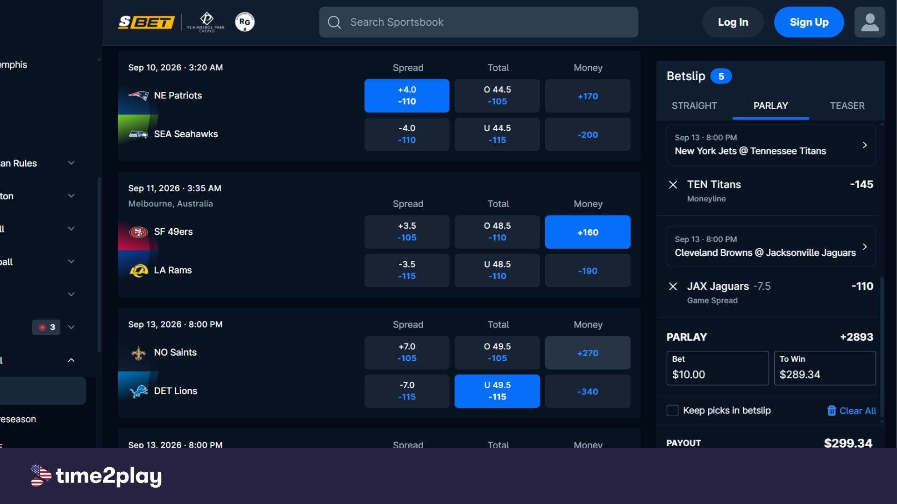Click the left sidebar scrollbar
Screen dimensions: 897x504
coord(99,265)
